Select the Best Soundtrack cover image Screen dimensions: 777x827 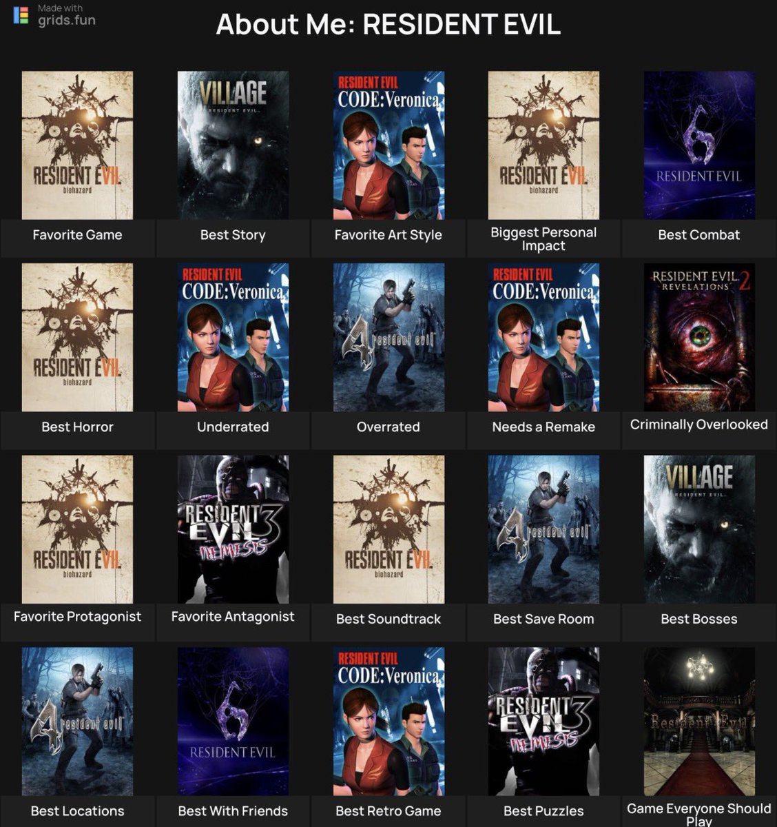click(x=388, y=529)
